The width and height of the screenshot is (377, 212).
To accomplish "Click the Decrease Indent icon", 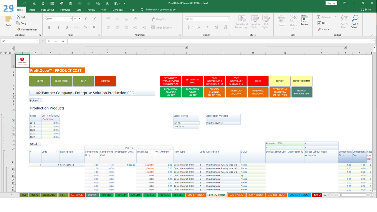I will (x=136, y=27).
